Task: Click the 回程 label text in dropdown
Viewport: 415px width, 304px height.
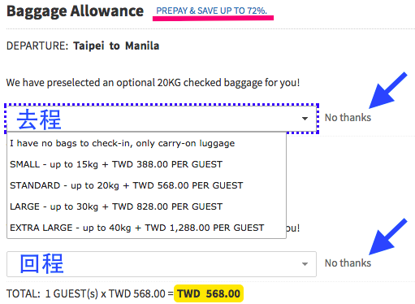Action: [41, 263]
